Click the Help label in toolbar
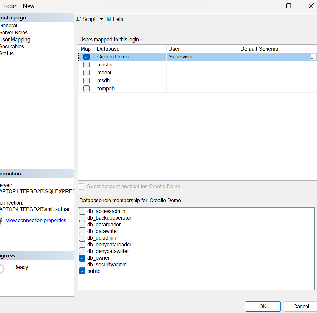The height and width of the screenshot is (313, 317). (118, 19)
